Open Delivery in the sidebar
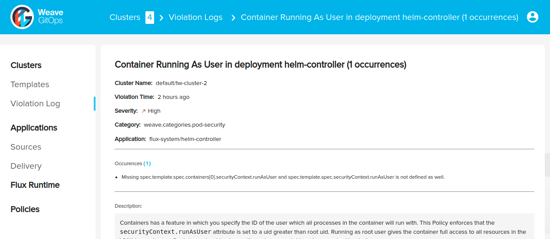The image size is (550, 239). (x=26, y=166)
